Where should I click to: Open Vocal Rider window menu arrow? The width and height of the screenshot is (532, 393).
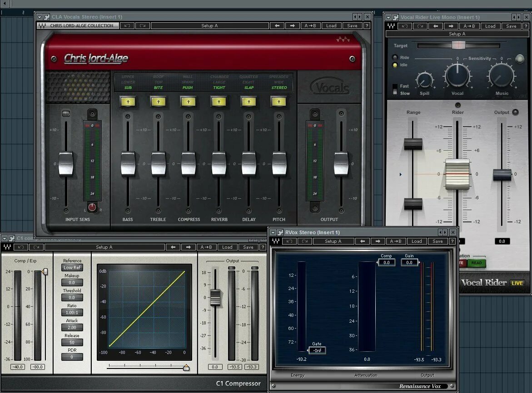[x=388, y=17]
